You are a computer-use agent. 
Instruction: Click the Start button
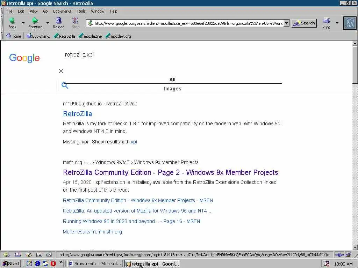[11, 264]
